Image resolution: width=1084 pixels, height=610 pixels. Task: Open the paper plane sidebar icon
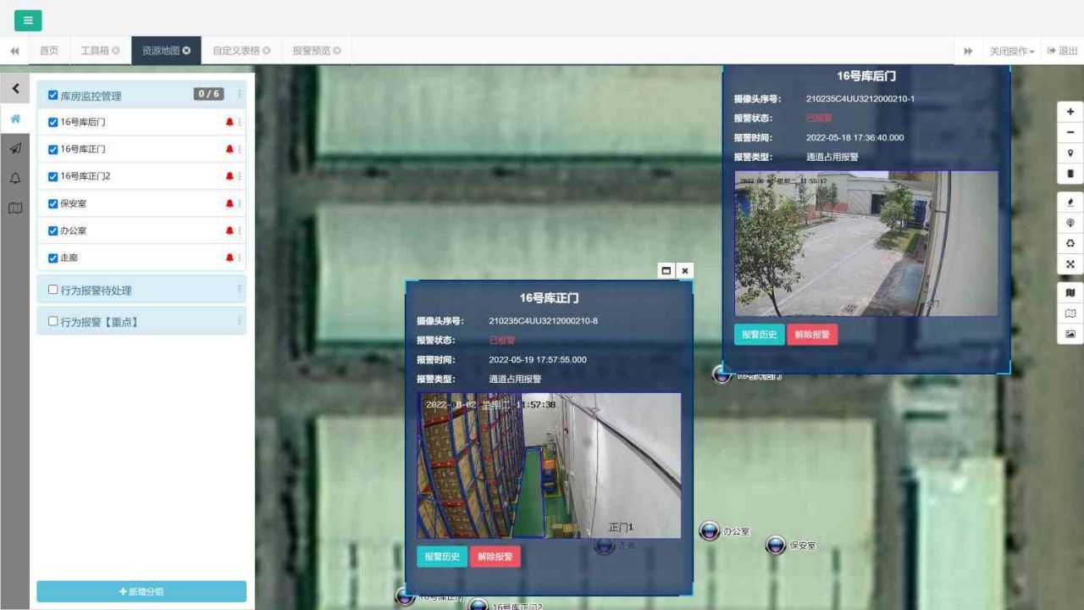pos(15,148)
